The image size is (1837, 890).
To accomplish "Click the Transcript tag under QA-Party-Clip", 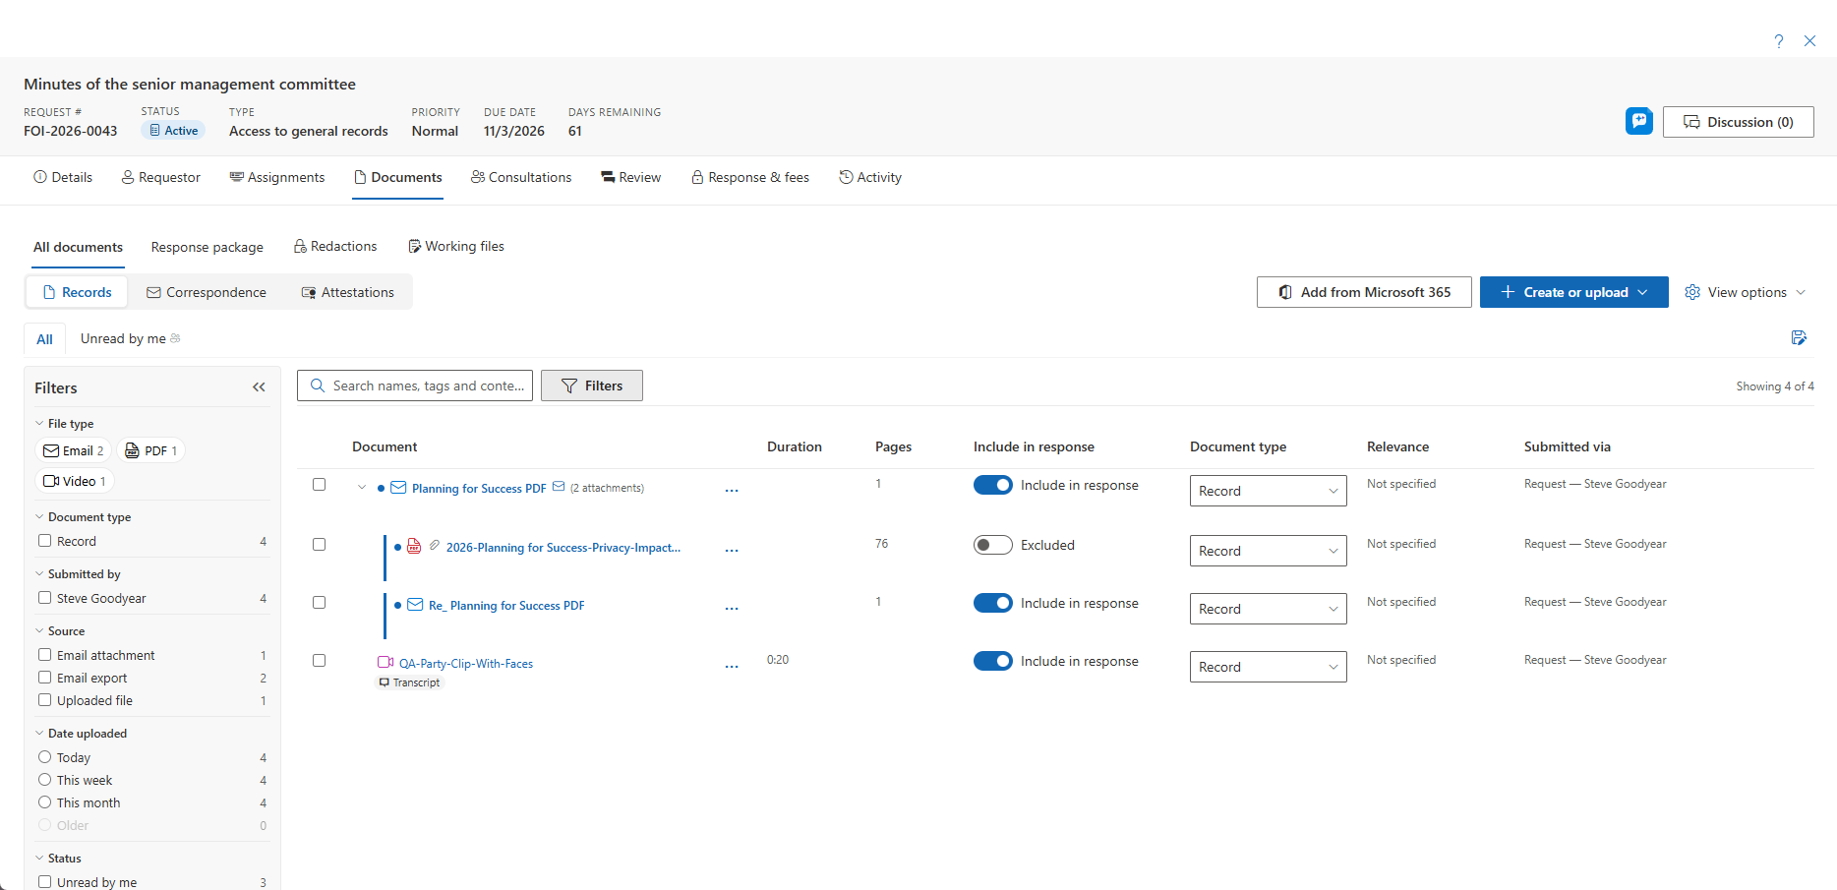I will pyautogui.click(x=410, y=682).
